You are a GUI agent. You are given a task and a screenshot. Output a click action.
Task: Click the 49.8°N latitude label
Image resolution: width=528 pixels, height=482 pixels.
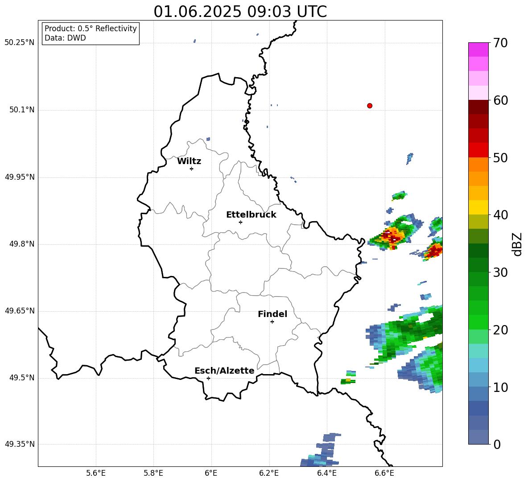[x=22, y=244]
